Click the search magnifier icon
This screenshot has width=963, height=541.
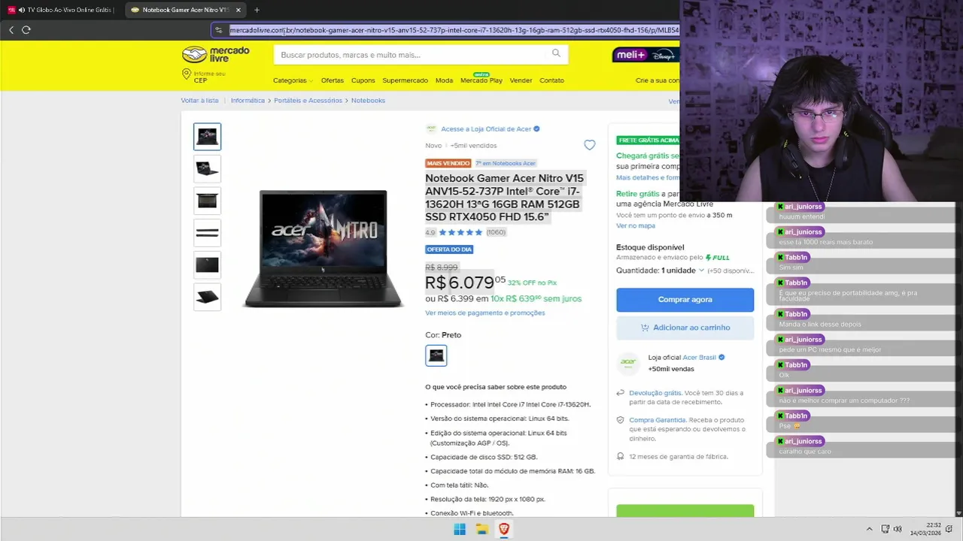(556, 53)
